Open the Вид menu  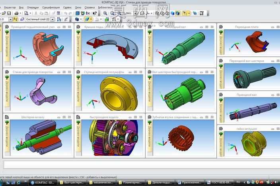tap(21, 8)
